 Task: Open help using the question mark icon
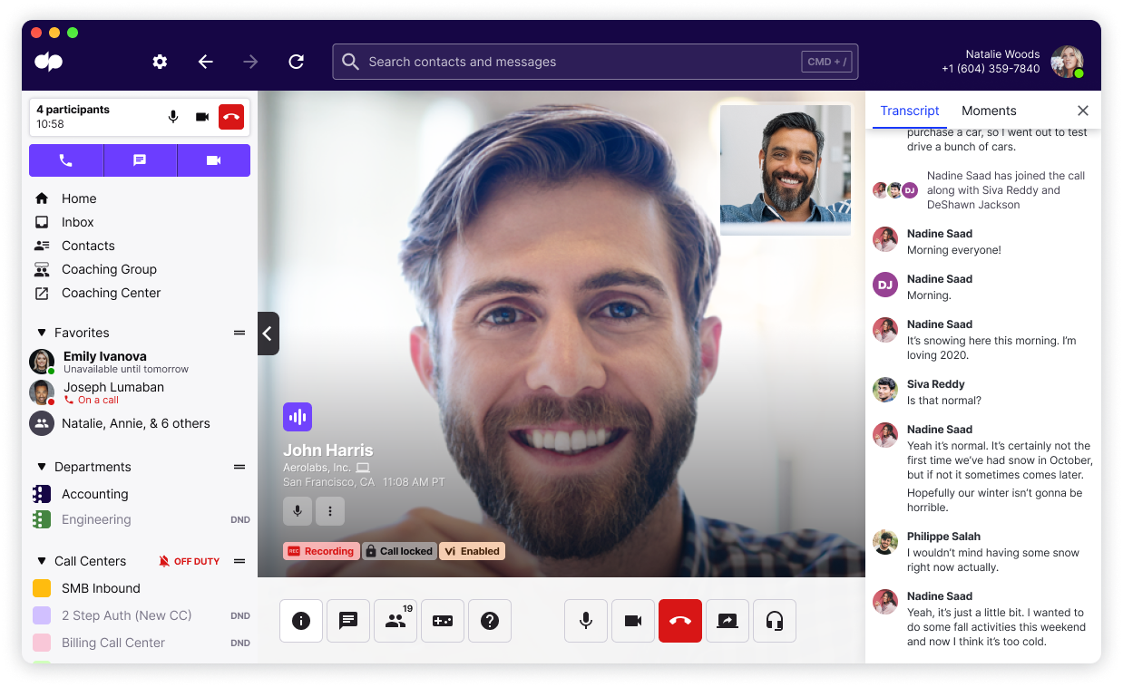490,621
